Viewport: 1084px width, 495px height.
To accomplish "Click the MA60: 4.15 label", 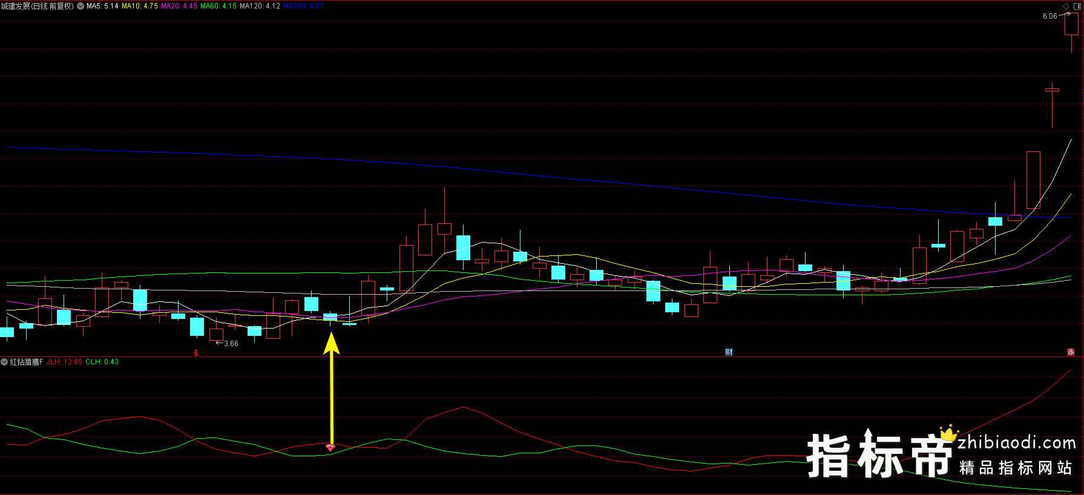I will (218, 6).
